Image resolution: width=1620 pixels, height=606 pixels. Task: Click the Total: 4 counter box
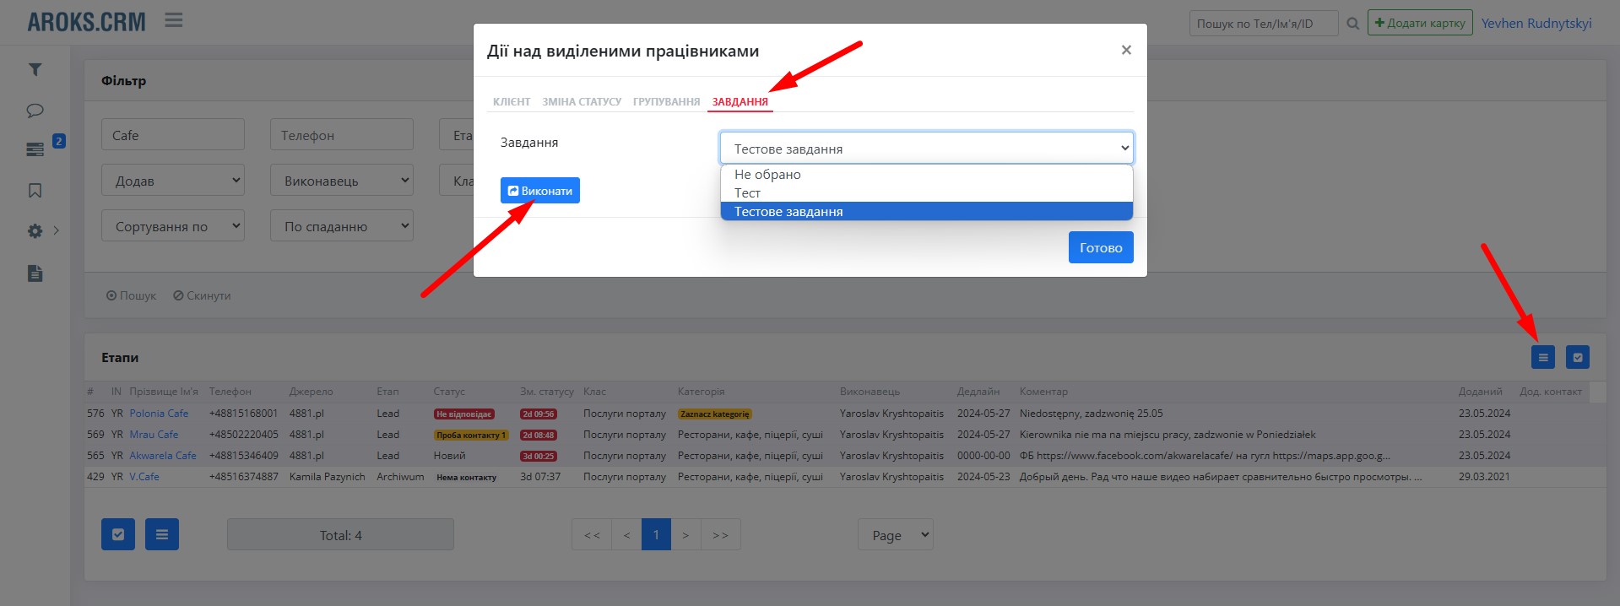pos(340,534)
